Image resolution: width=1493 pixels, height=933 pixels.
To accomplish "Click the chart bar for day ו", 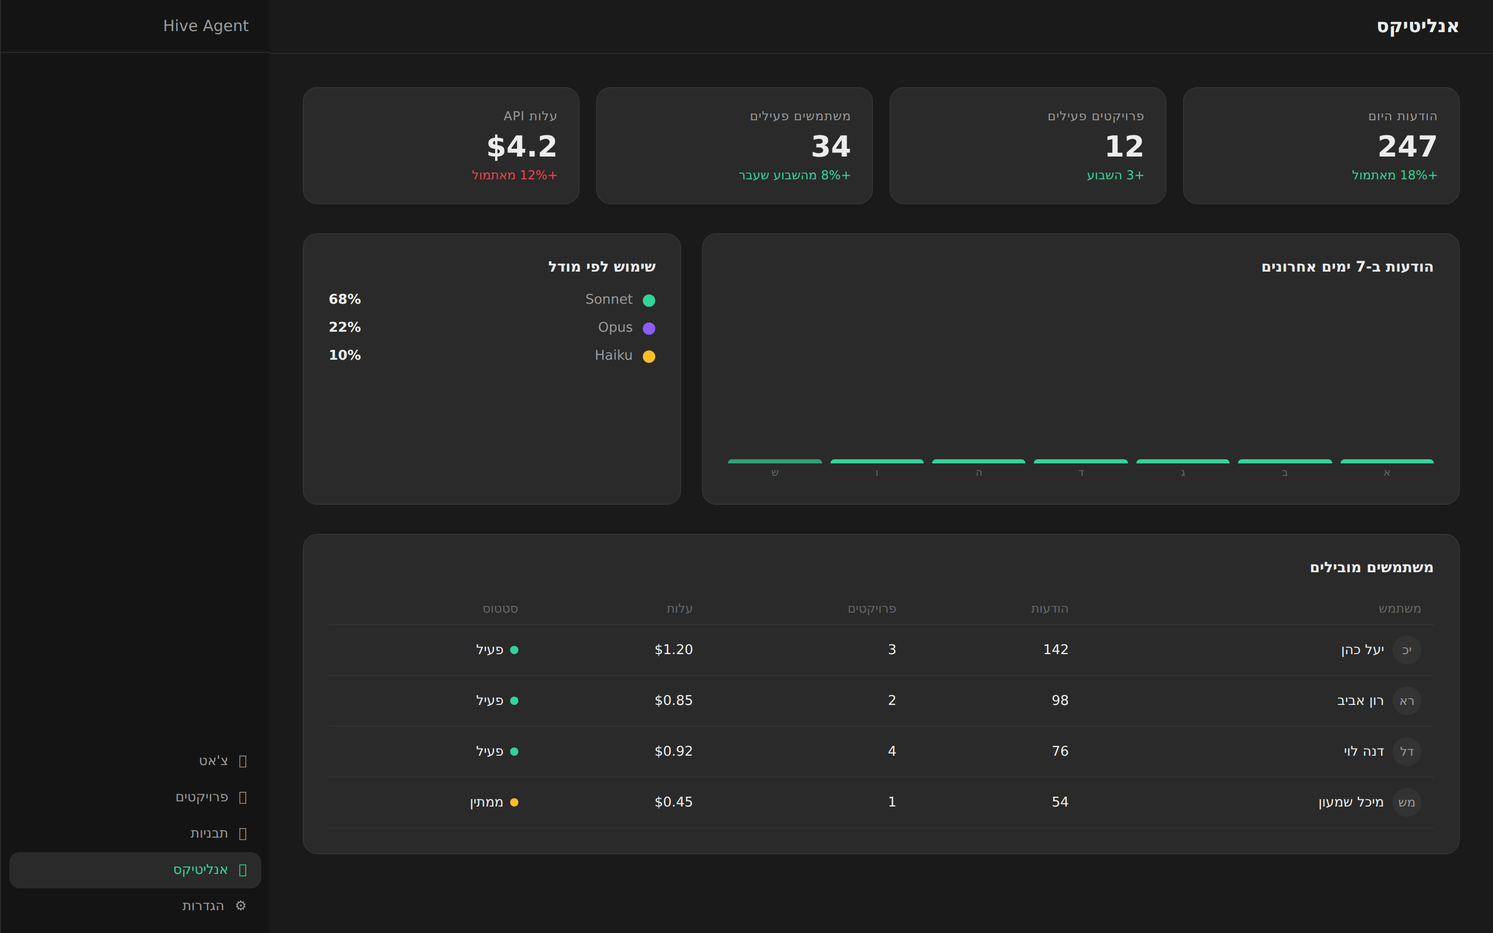I will 877,461.
